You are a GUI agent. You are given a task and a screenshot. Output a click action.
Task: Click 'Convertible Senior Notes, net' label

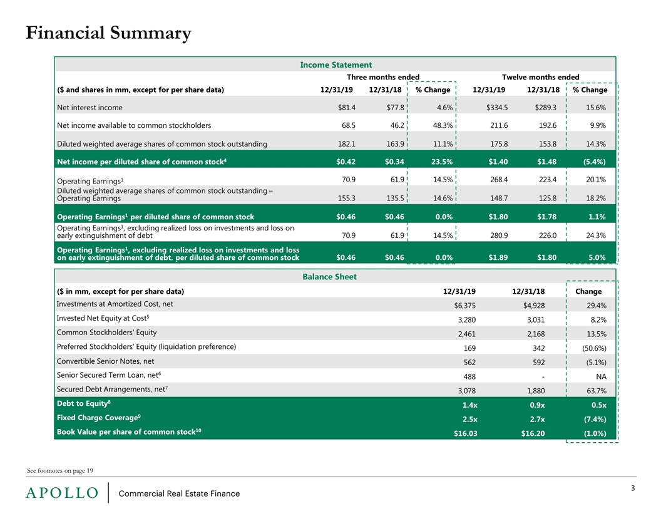[x=105, y=361]
